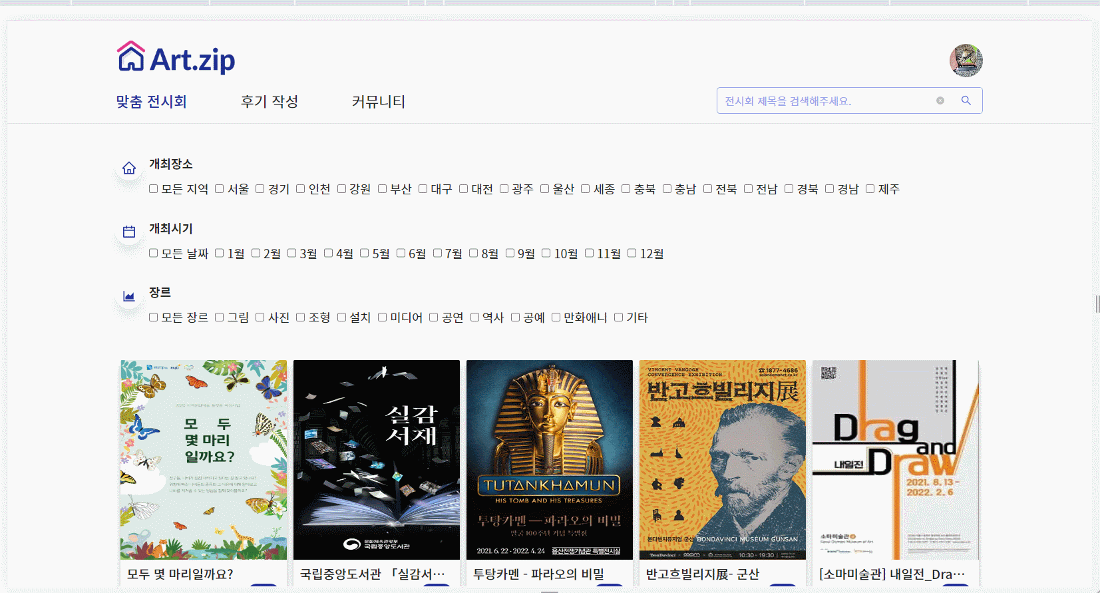Click the house icon beside 개최장소
This screenshot has height=593, width=1100.
click(x=129, y=168)
